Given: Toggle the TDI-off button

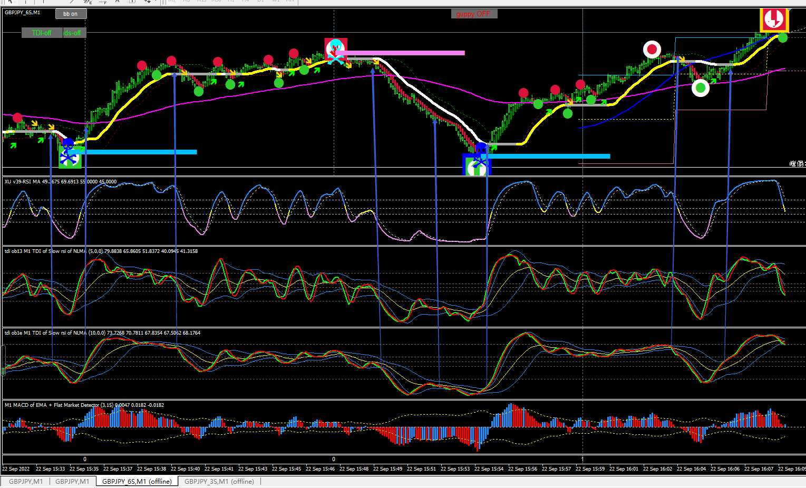Looking at the screenshot, I should click(x=42, y=33).
